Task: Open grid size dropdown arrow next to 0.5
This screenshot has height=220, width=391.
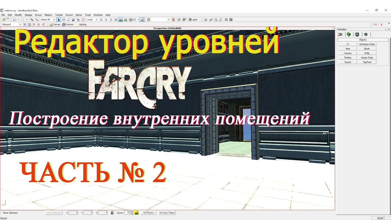Action: pos(138,20)
